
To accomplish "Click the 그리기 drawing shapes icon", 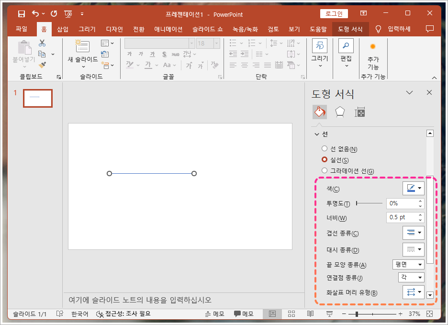I will pos(320,46).
